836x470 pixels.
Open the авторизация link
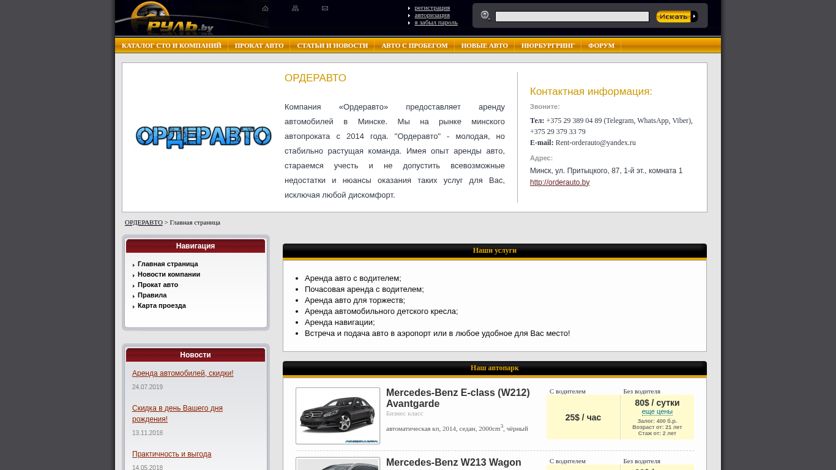coord(432,15)
